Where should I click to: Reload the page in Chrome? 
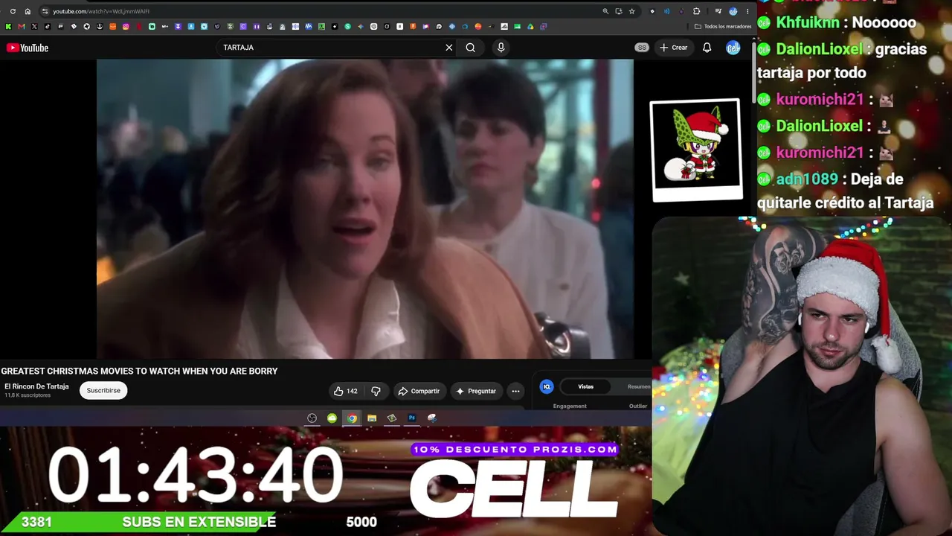[x=13, y=11]
